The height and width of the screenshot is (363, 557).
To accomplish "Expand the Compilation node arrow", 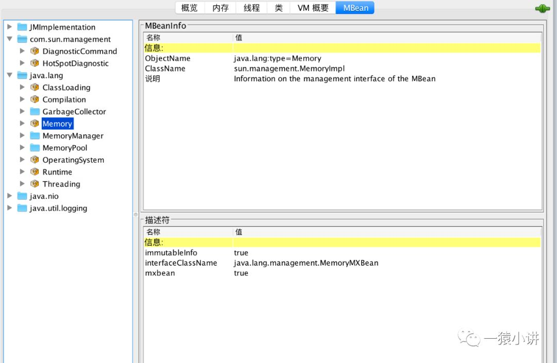I will point(22,99).
